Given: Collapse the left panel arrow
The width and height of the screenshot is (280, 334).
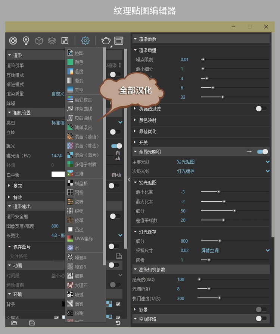Looking at the screenshot, I should (x=129, y=180).
